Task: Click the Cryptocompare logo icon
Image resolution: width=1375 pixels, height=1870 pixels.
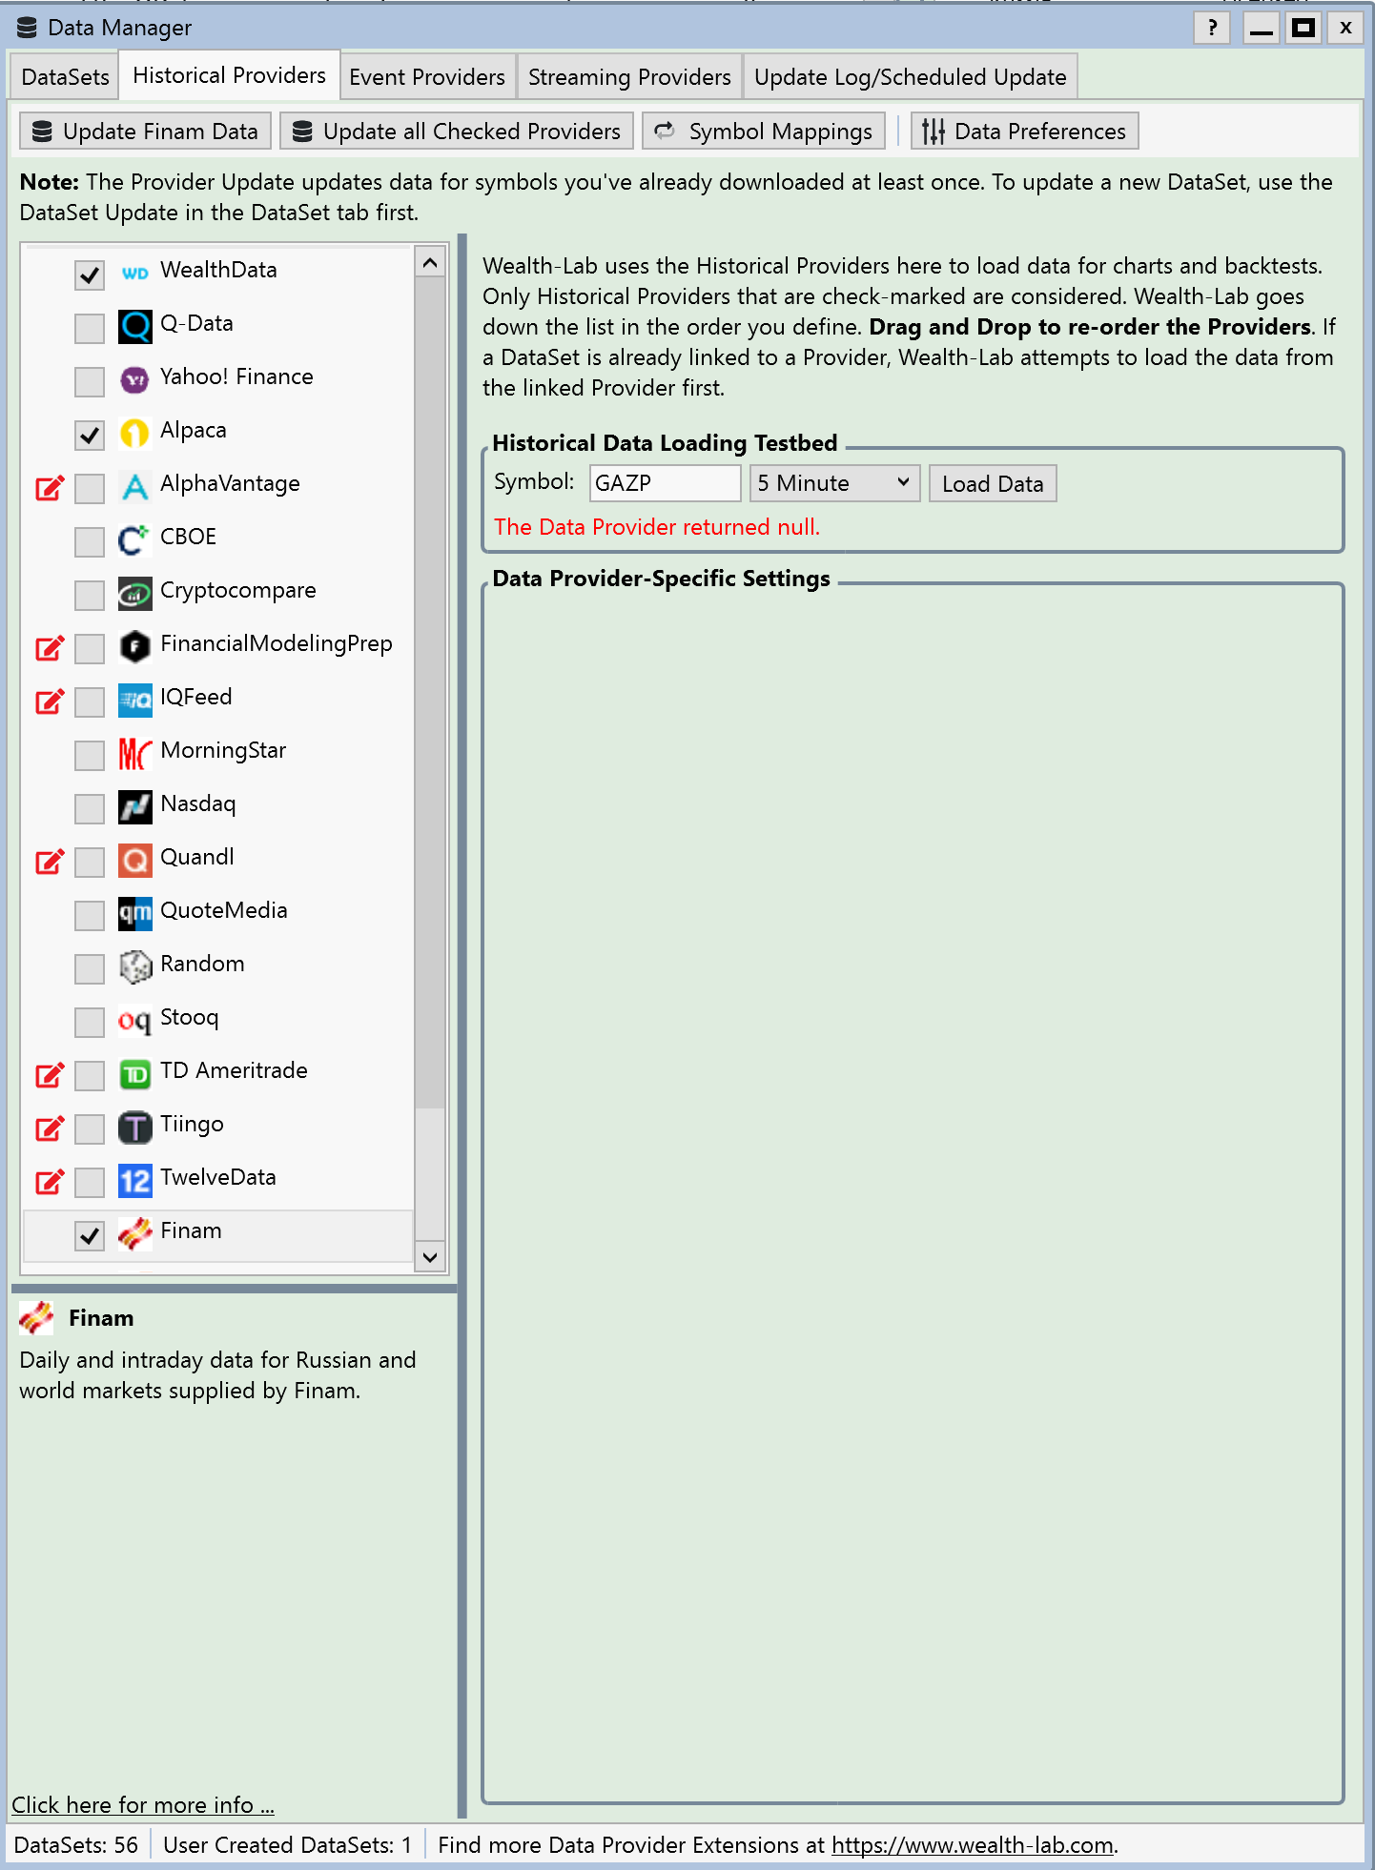Action: (x=134, y=594)
